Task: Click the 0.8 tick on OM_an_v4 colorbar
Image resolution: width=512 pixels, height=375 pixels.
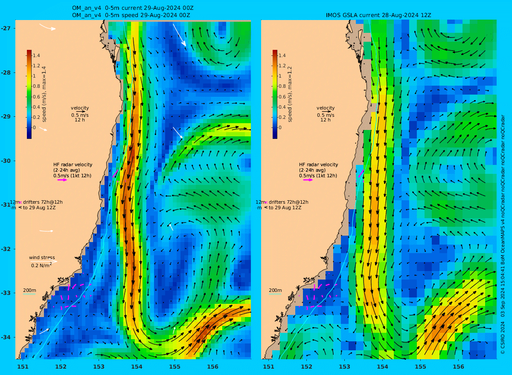Action: [36, 87]
